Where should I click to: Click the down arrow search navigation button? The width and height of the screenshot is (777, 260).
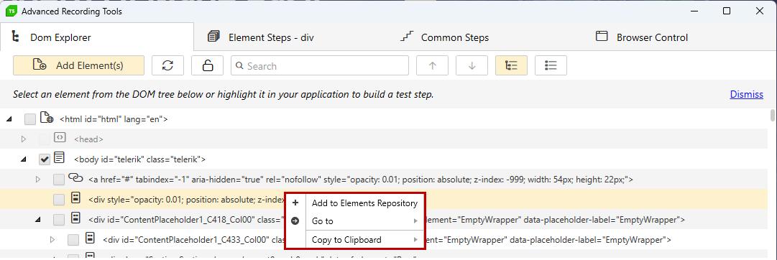coord(472,65)
